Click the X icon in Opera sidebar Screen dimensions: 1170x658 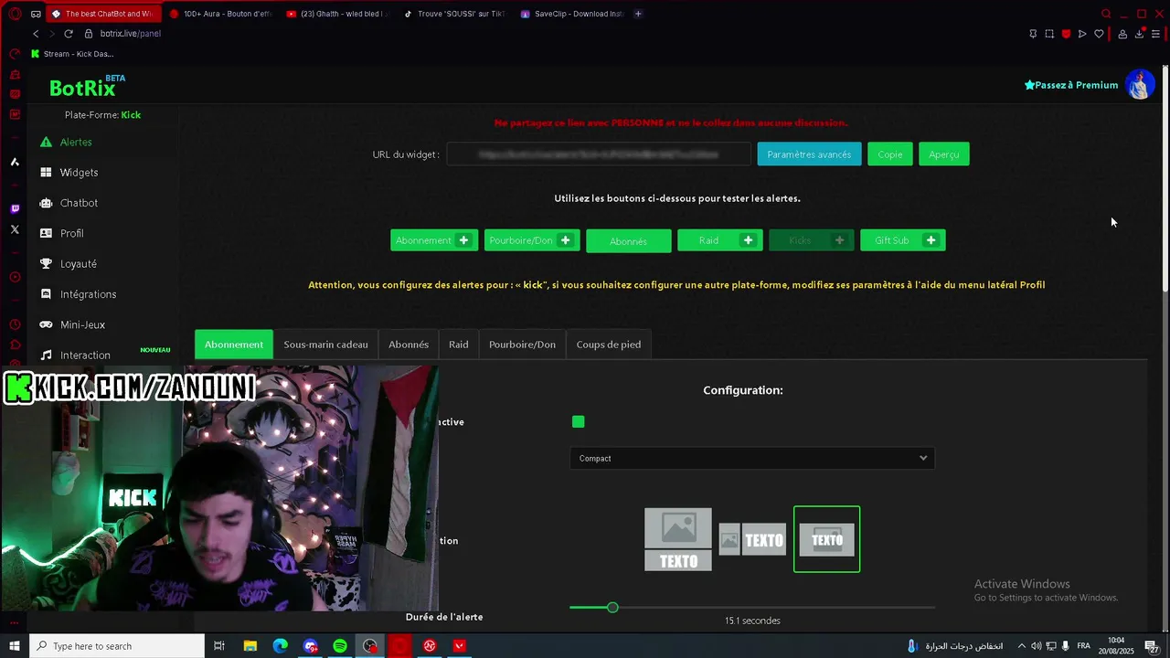[15, 229]
